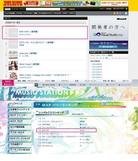Open the アーティスト navigation menu
Image resolution: width=138 pixels, height=161 pixels.
pos(28,13)
